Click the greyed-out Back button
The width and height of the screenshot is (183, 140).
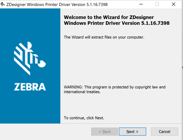[105, 131]
